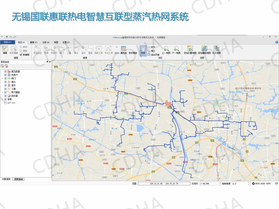Switch to the 分析 ribbon tab

[x=46, y=42]
